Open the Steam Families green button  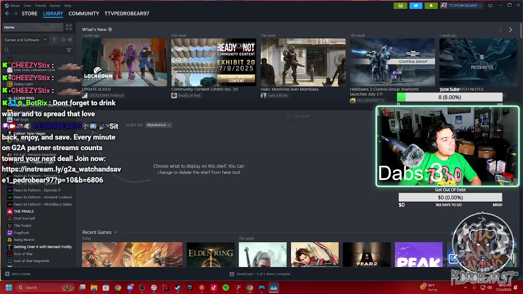pyautogui.click(x=400, y=6)
